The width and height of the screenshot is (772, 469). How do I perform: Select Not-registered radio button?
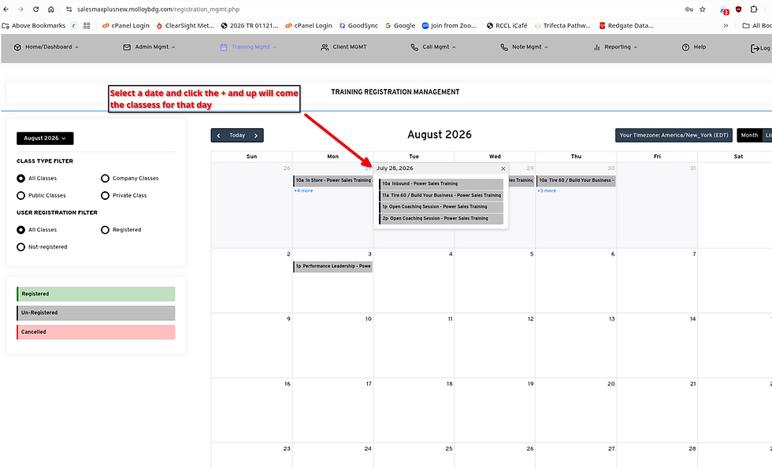(x=20, y=247)
